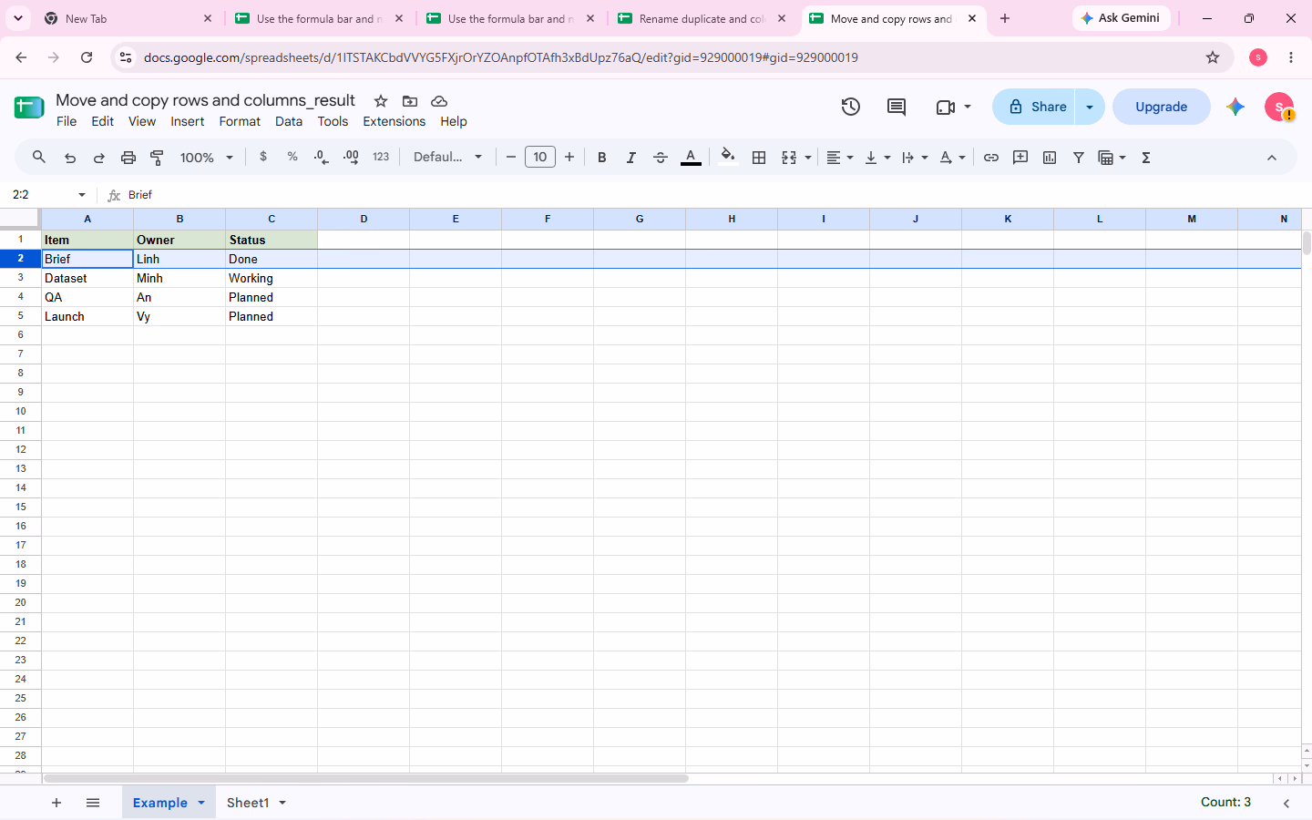The image size is (1312, 820).
Task: Open the text color picker
Action: [x=692, y=158]
